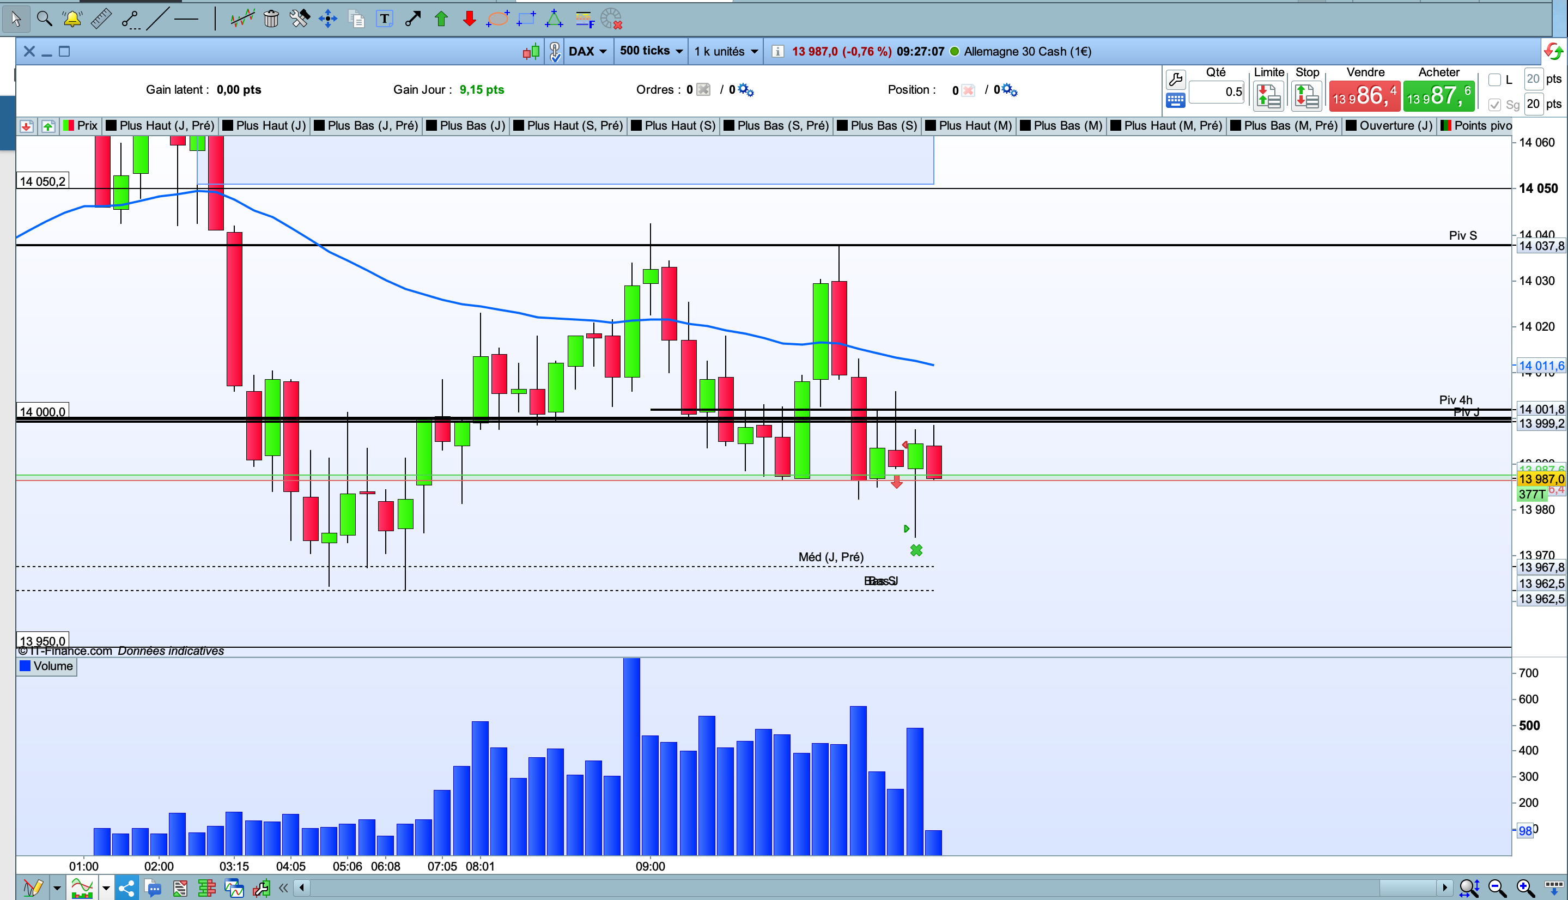The height and width of the screenshot is (900, 1568).
Task: Enable the L limit checkbox
Action: (1494, 80)
